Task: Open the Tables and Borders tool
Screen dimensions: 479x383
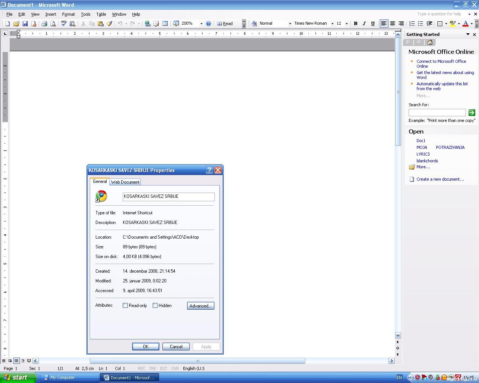Action: [x=156, y=24]
